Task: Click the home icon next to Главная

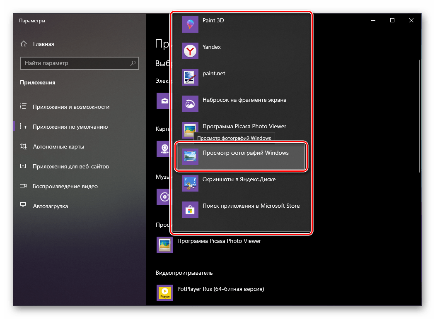Action: click(x=24, y=44)
